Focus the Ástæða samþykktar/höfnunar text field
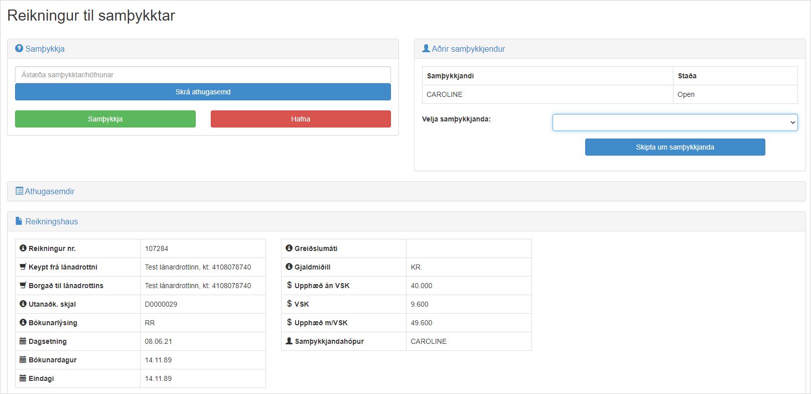This screenshot has height=394, width=811. tap(203, 75)
